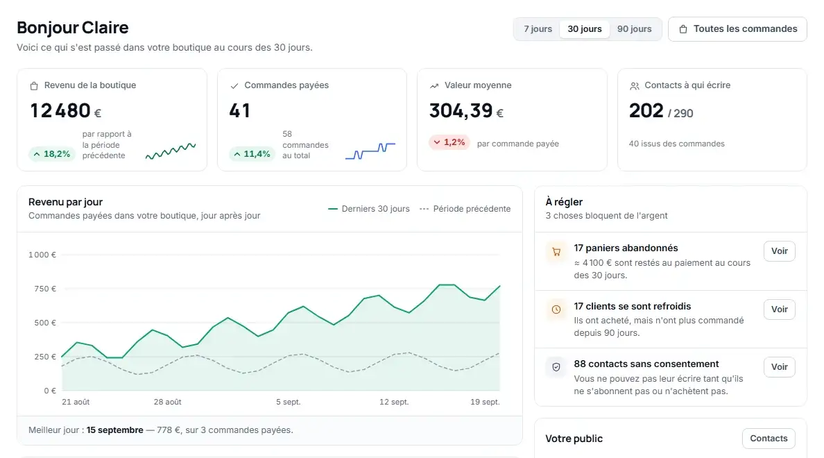This screenshot has width=824, height=458.
Task: Click the bag icon in Toutes les commandes
Action: [683, 29]
